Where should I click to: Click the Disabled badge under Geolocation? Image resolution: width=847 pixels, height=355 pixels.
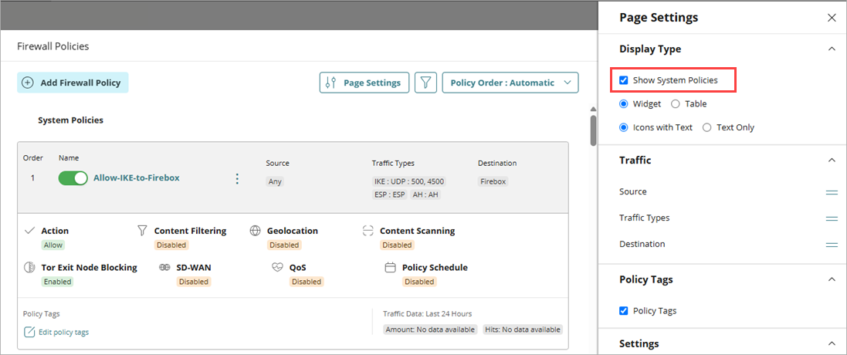coord(284,245)
